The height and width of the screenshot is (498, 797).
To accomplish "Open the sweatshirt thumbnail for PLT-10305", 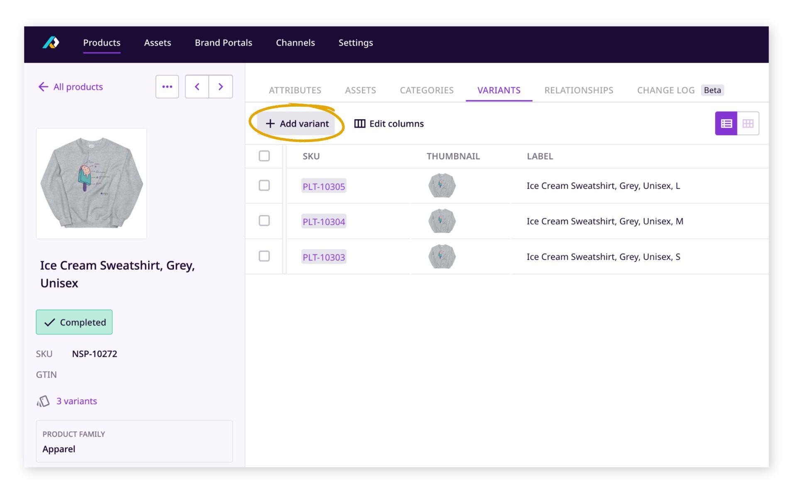I will (441, 186).
